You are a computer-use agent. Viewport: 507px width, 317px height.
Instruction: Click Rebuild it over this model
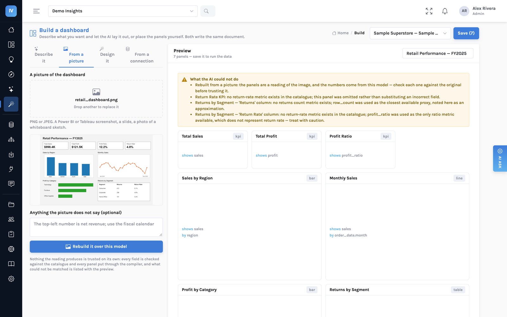(96, 247)
